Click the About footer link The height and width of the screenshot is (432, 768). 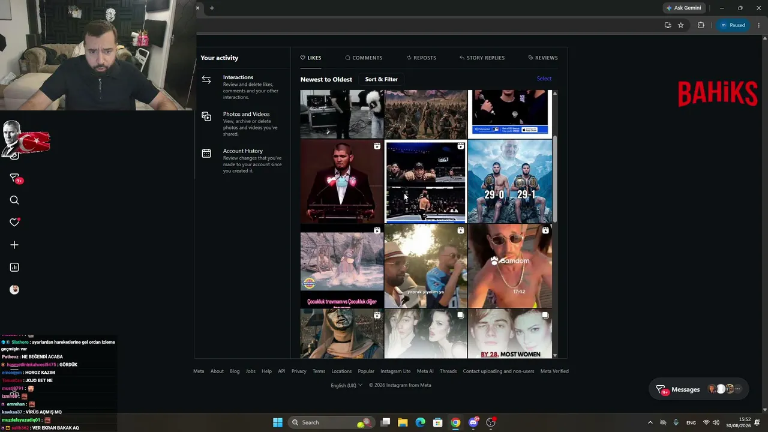pyautogui.click(x=217, y=371)
